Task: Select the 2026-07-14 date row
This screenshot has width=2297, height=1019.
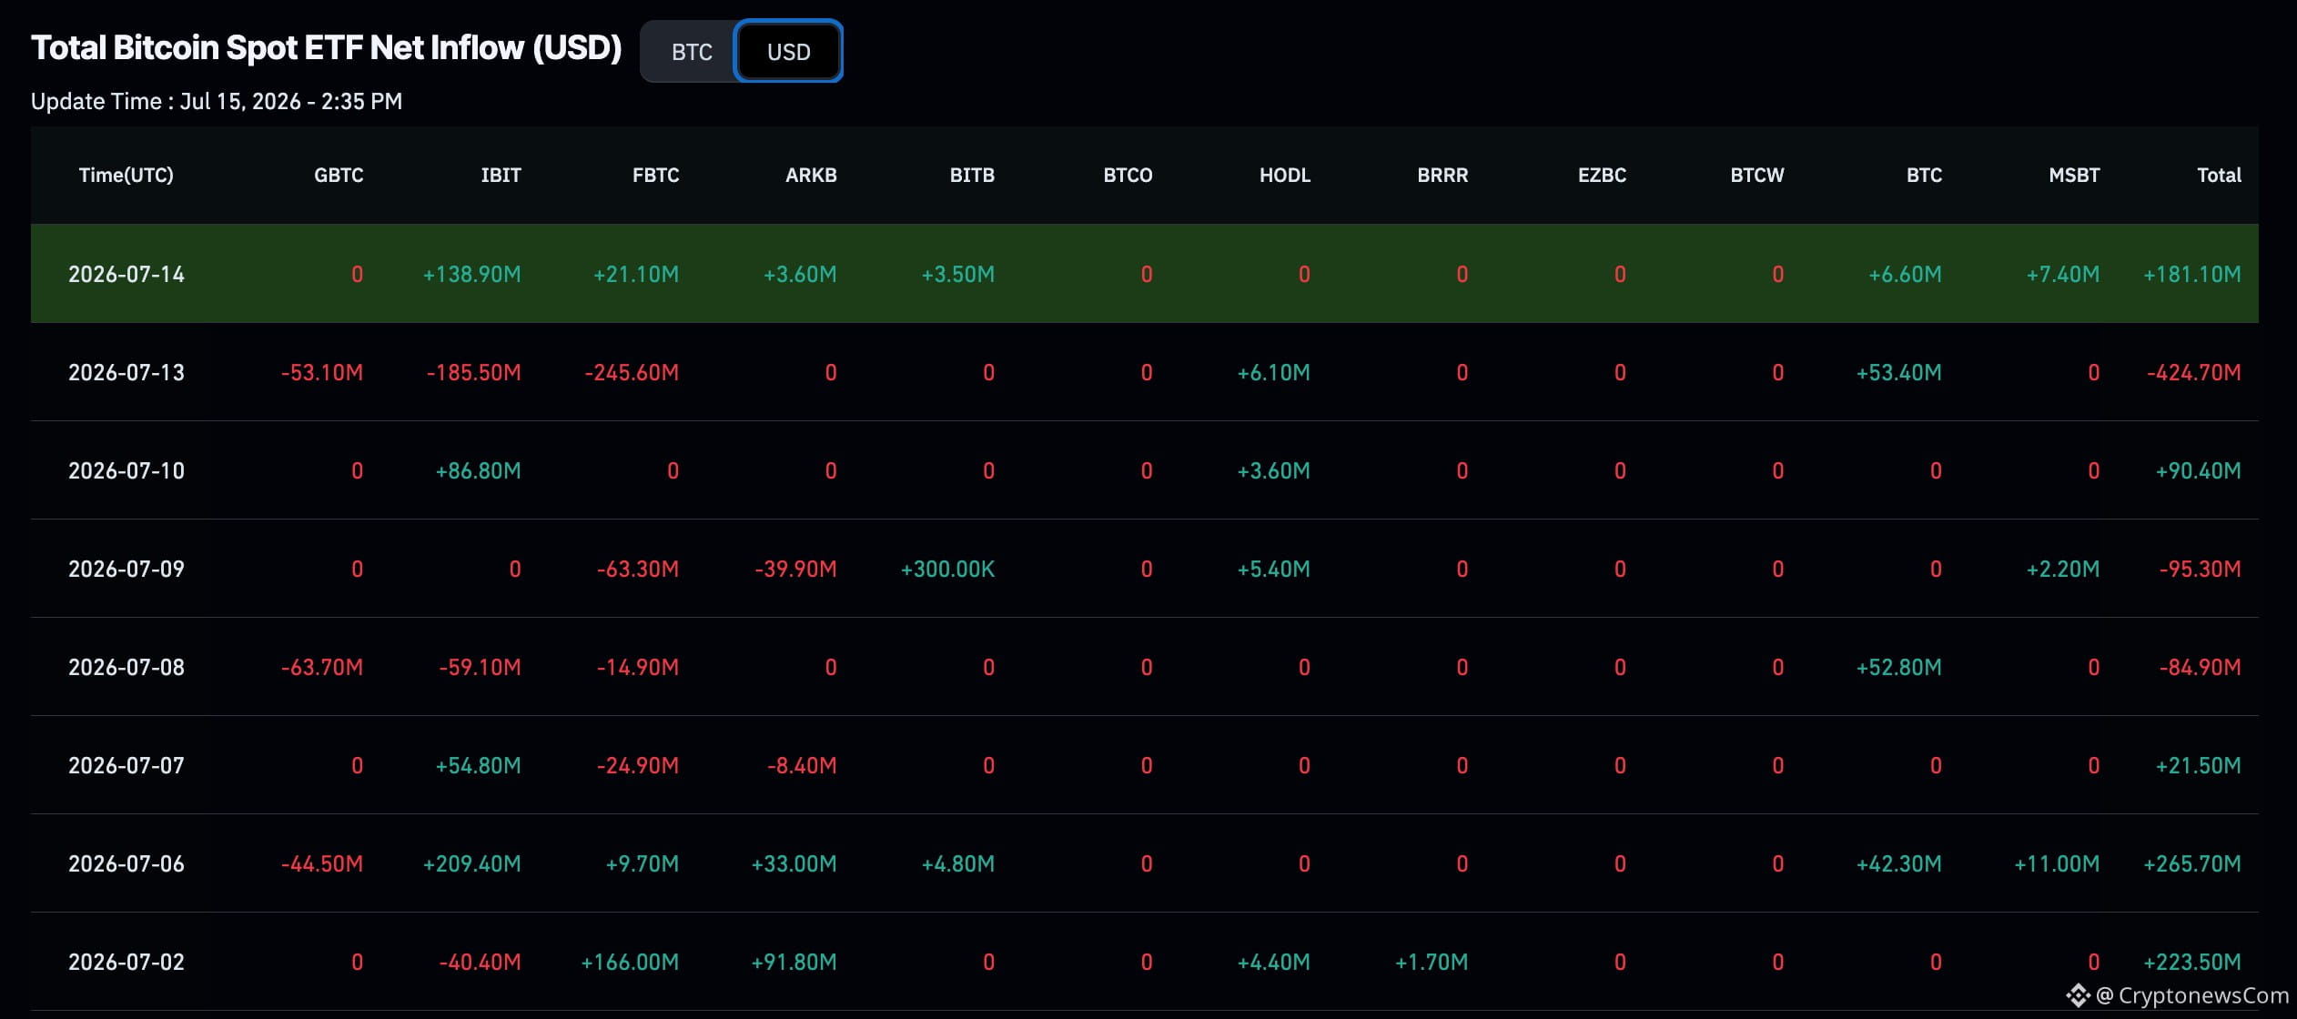Action: click(x=1145, y=273)
